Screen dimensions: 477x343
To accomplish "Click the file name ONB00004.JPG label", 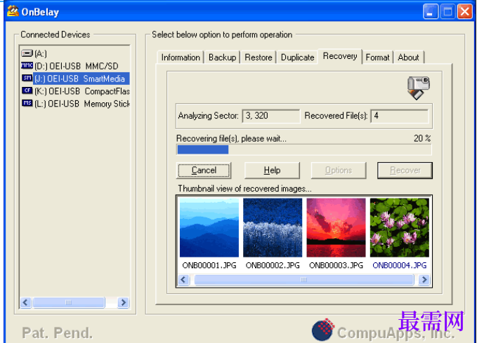I will point(400,265).
